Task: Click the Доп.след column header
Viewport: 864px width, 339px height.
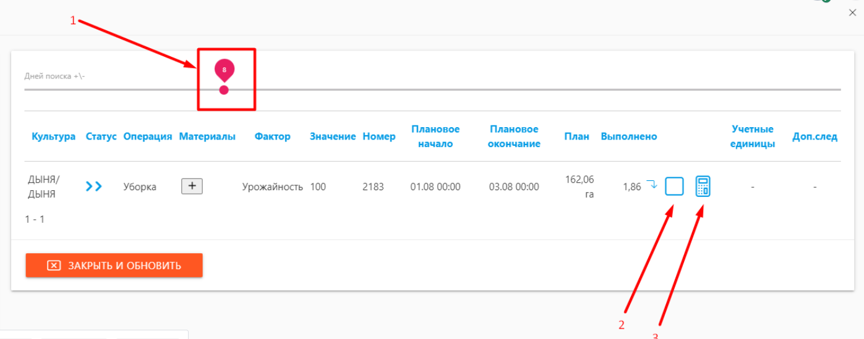Action: (x=815, y=136)
